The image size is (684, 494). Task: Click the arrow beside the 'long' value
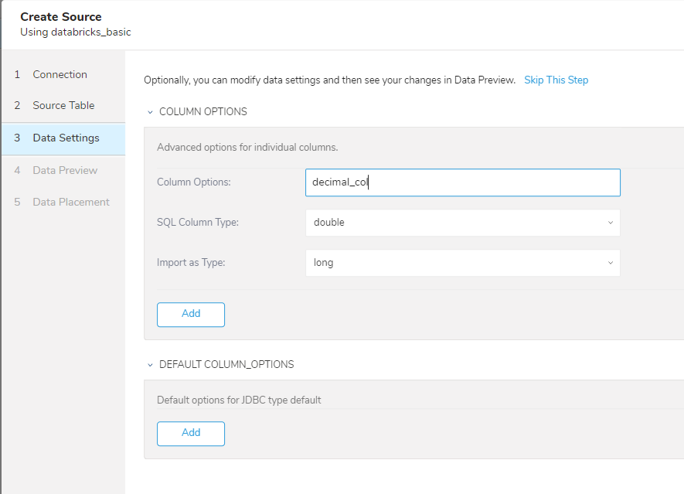tap(610, 263)
